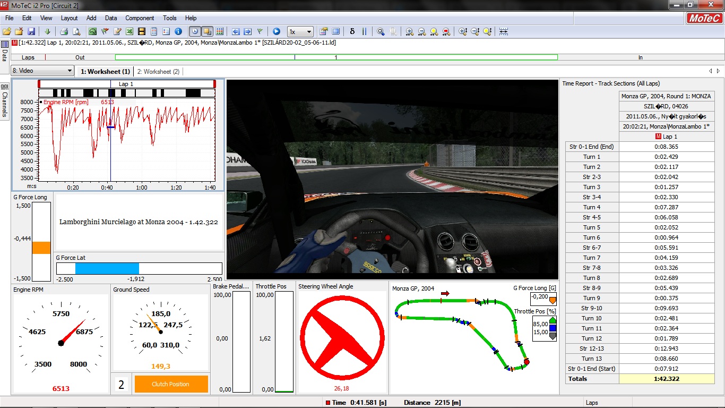Open the Component menu
This screenshot has width=725, height=408.
click(x=140, y=18)
